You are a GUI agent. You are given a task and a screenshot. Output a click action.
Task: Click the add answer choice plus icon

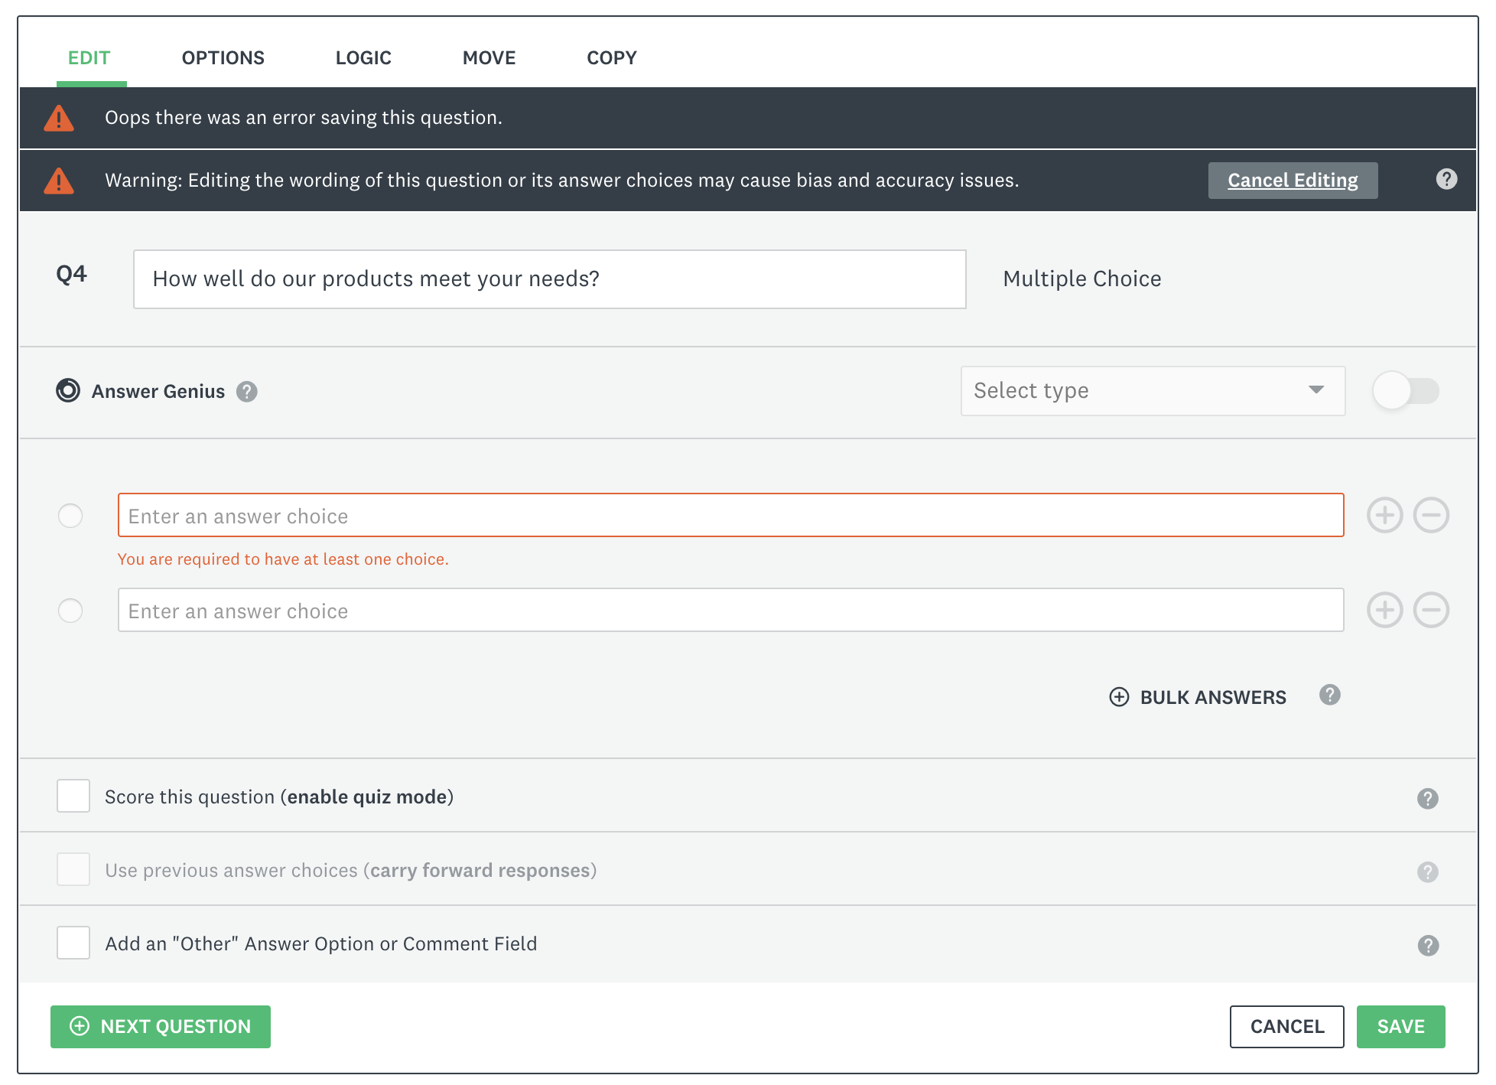click(x=1384, y=515)
